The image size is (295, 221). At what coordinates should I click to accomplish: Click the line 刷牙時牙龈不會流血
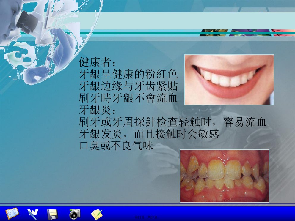128,98
